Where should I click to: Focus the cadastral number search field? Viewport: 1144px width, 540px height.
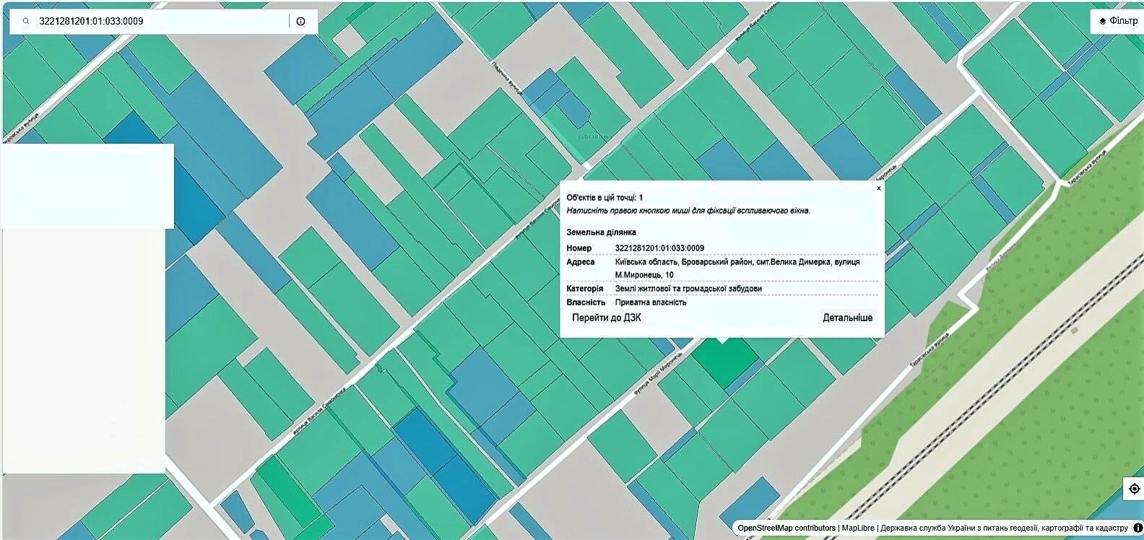(x=159, y=22)
